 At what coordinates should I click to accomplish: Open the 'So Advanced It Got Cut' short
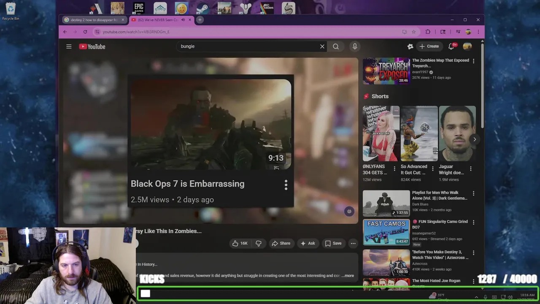419,133
